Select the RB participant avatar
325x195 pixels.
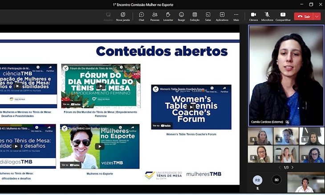[257, 180]
